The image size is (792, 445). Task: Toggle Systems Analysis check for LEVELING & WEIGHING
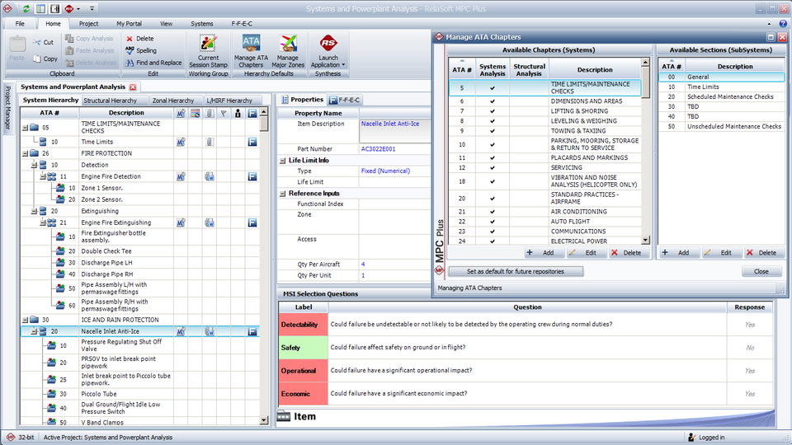(x=493, y=121)
